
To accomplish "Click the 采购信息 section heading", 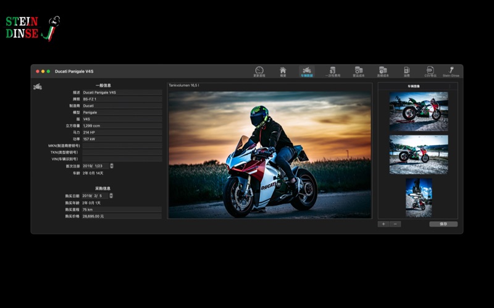I will (103, 188).
